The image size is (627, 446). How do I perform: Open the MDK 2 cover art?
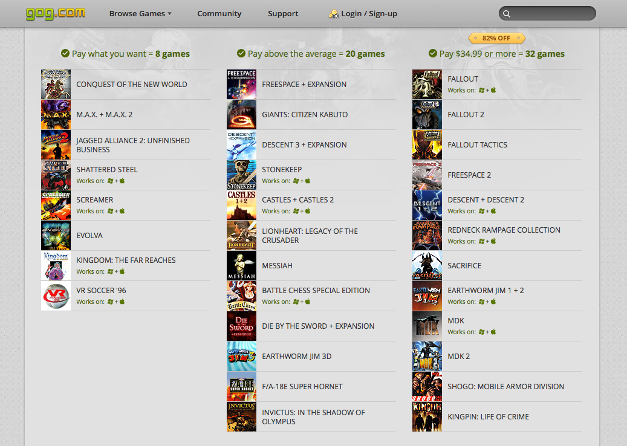pyautogui.click(x=427, y=357)
